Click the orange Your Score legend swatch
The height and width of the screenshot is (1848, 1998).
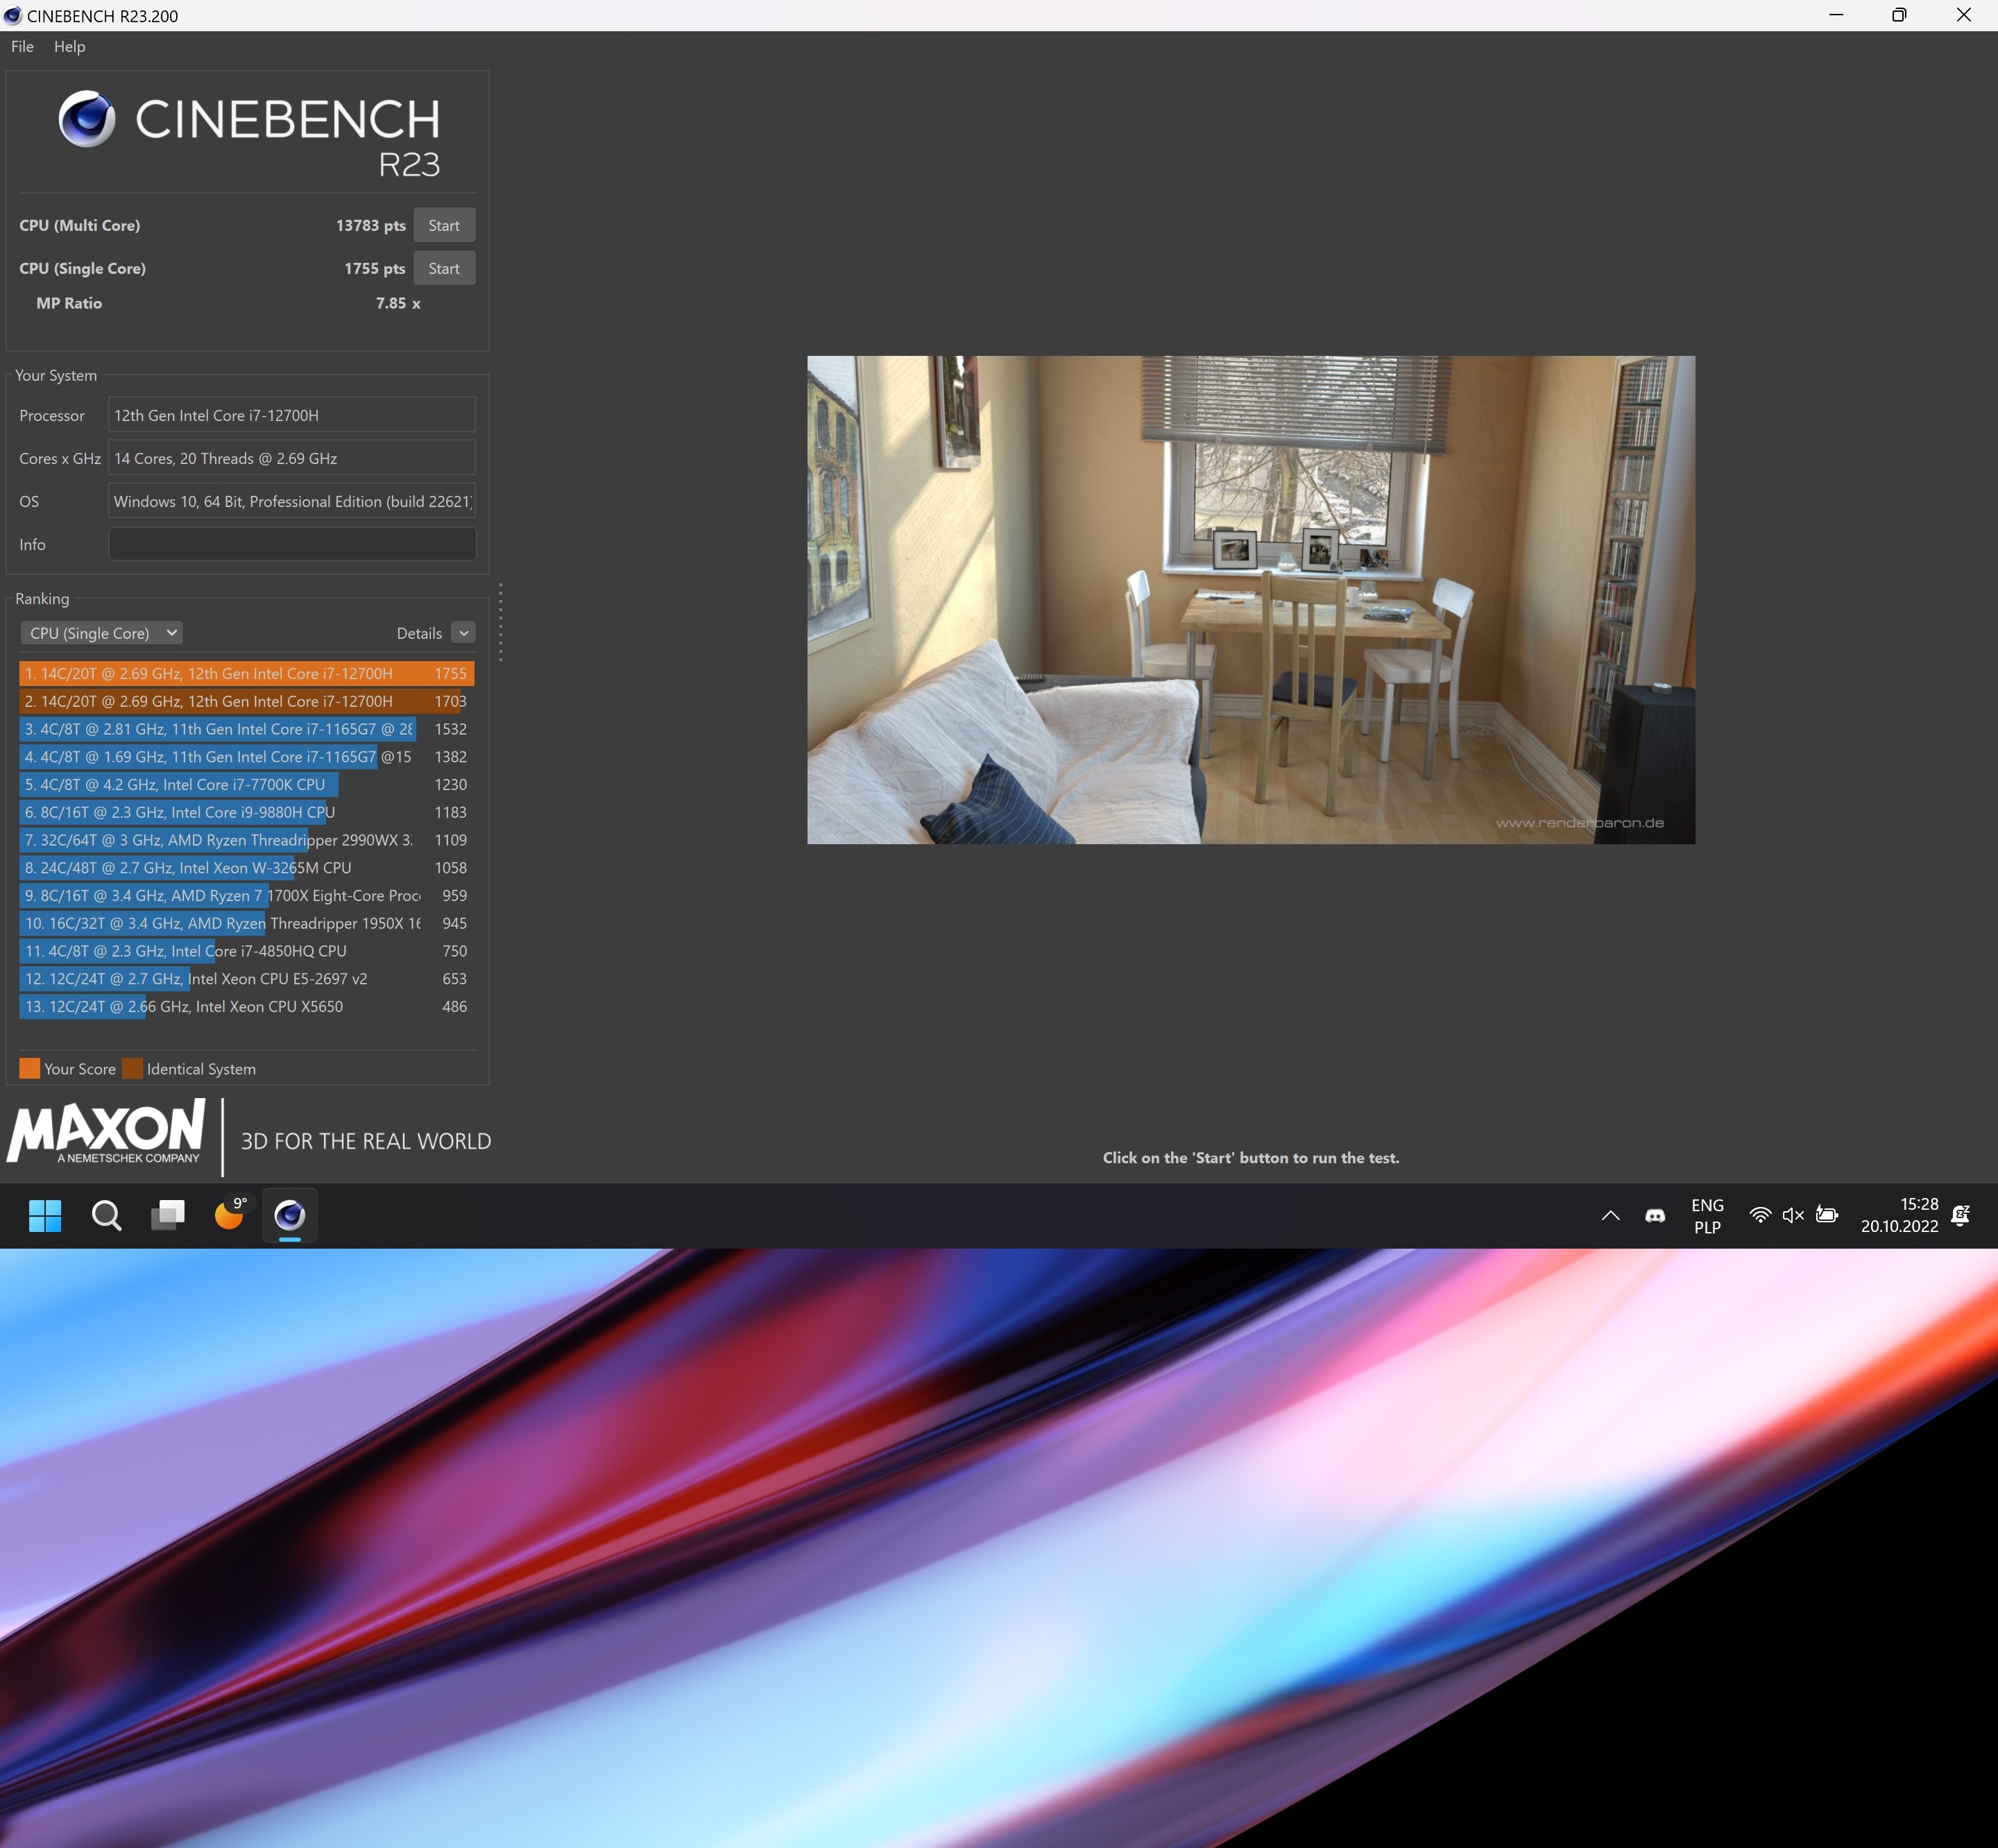tap(30, 1068)
